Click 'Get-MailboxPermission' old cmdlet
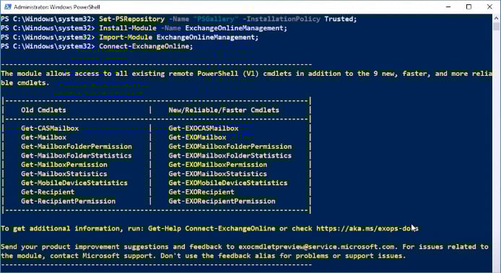The height and width of the screenshot is (273, 501). [x=64, y=165]
